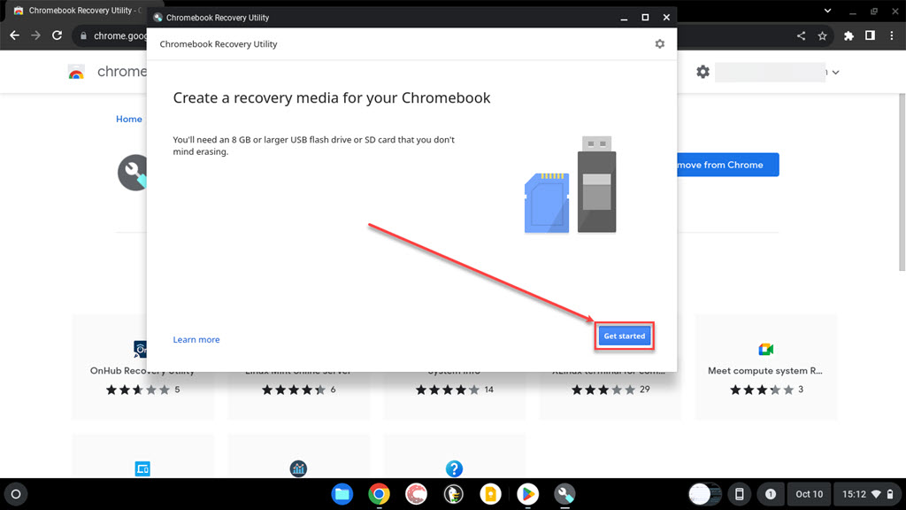Click the browser forward arrow
This screenshot has width=906, height=510.
point(35,35)
